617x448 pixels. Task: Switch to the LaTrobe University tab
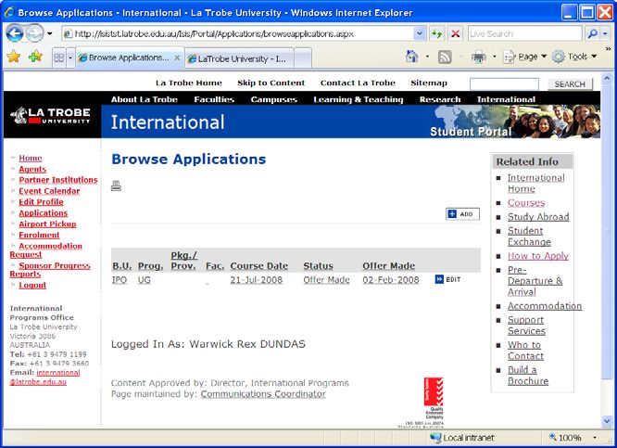pos(239,59)
